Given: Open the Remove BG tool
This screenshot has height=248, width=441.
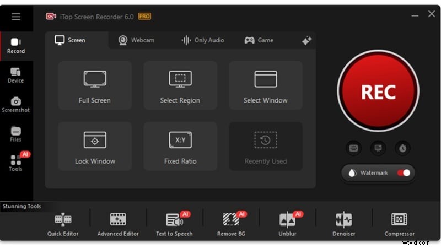Looking at the screenshot, I should tap(231, 225).
